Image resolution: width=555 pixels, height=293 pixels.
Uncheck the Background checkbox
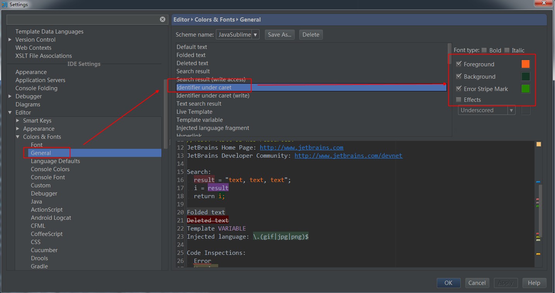pos(459,76)
